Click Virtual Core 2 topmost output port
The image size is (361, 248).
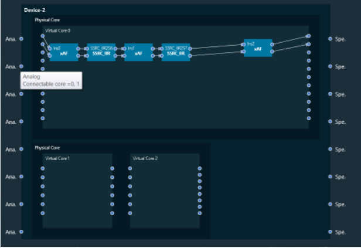coord(200,168)
